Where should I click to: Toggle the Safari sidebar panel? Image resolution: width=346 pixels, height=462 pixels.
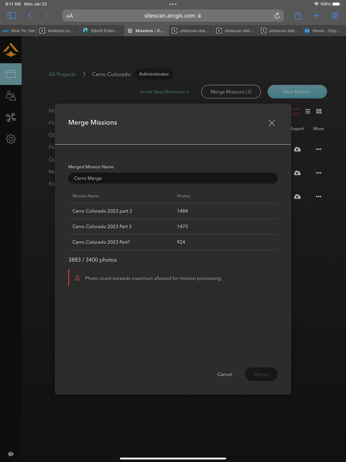pyautogui.click(x=12, y=16)
